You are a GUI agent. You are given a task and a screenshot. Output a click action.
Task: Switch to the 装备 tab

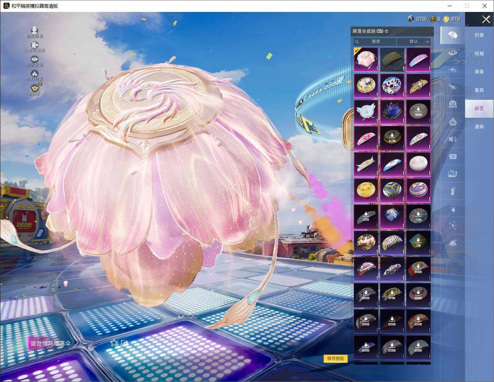(479, 72)
